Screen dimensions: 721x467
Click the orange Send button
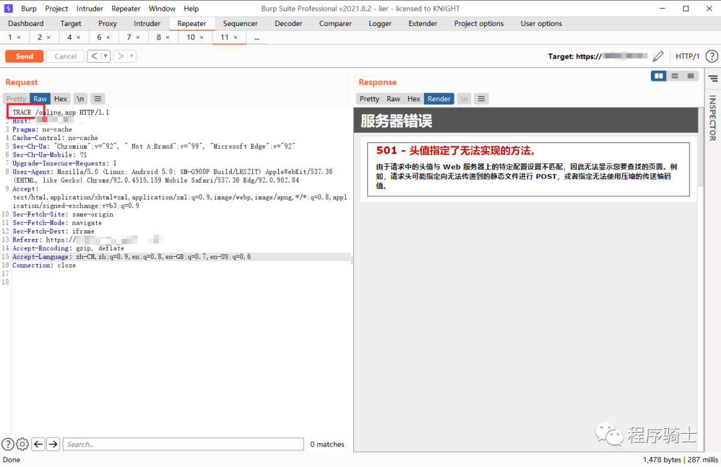24,57
